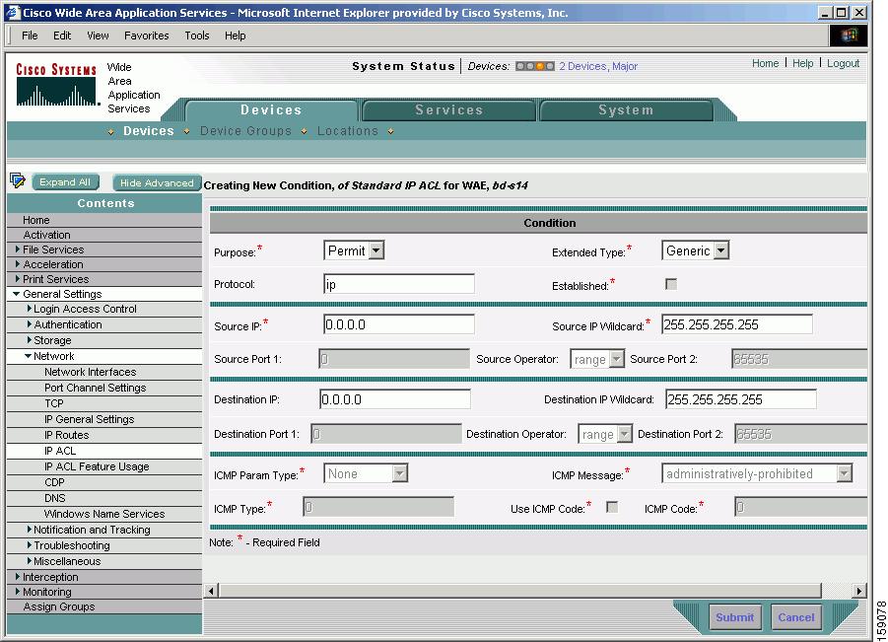Click the Cisco Systems logo
Screen dimensions: 888x642
(x=56, y=85)
